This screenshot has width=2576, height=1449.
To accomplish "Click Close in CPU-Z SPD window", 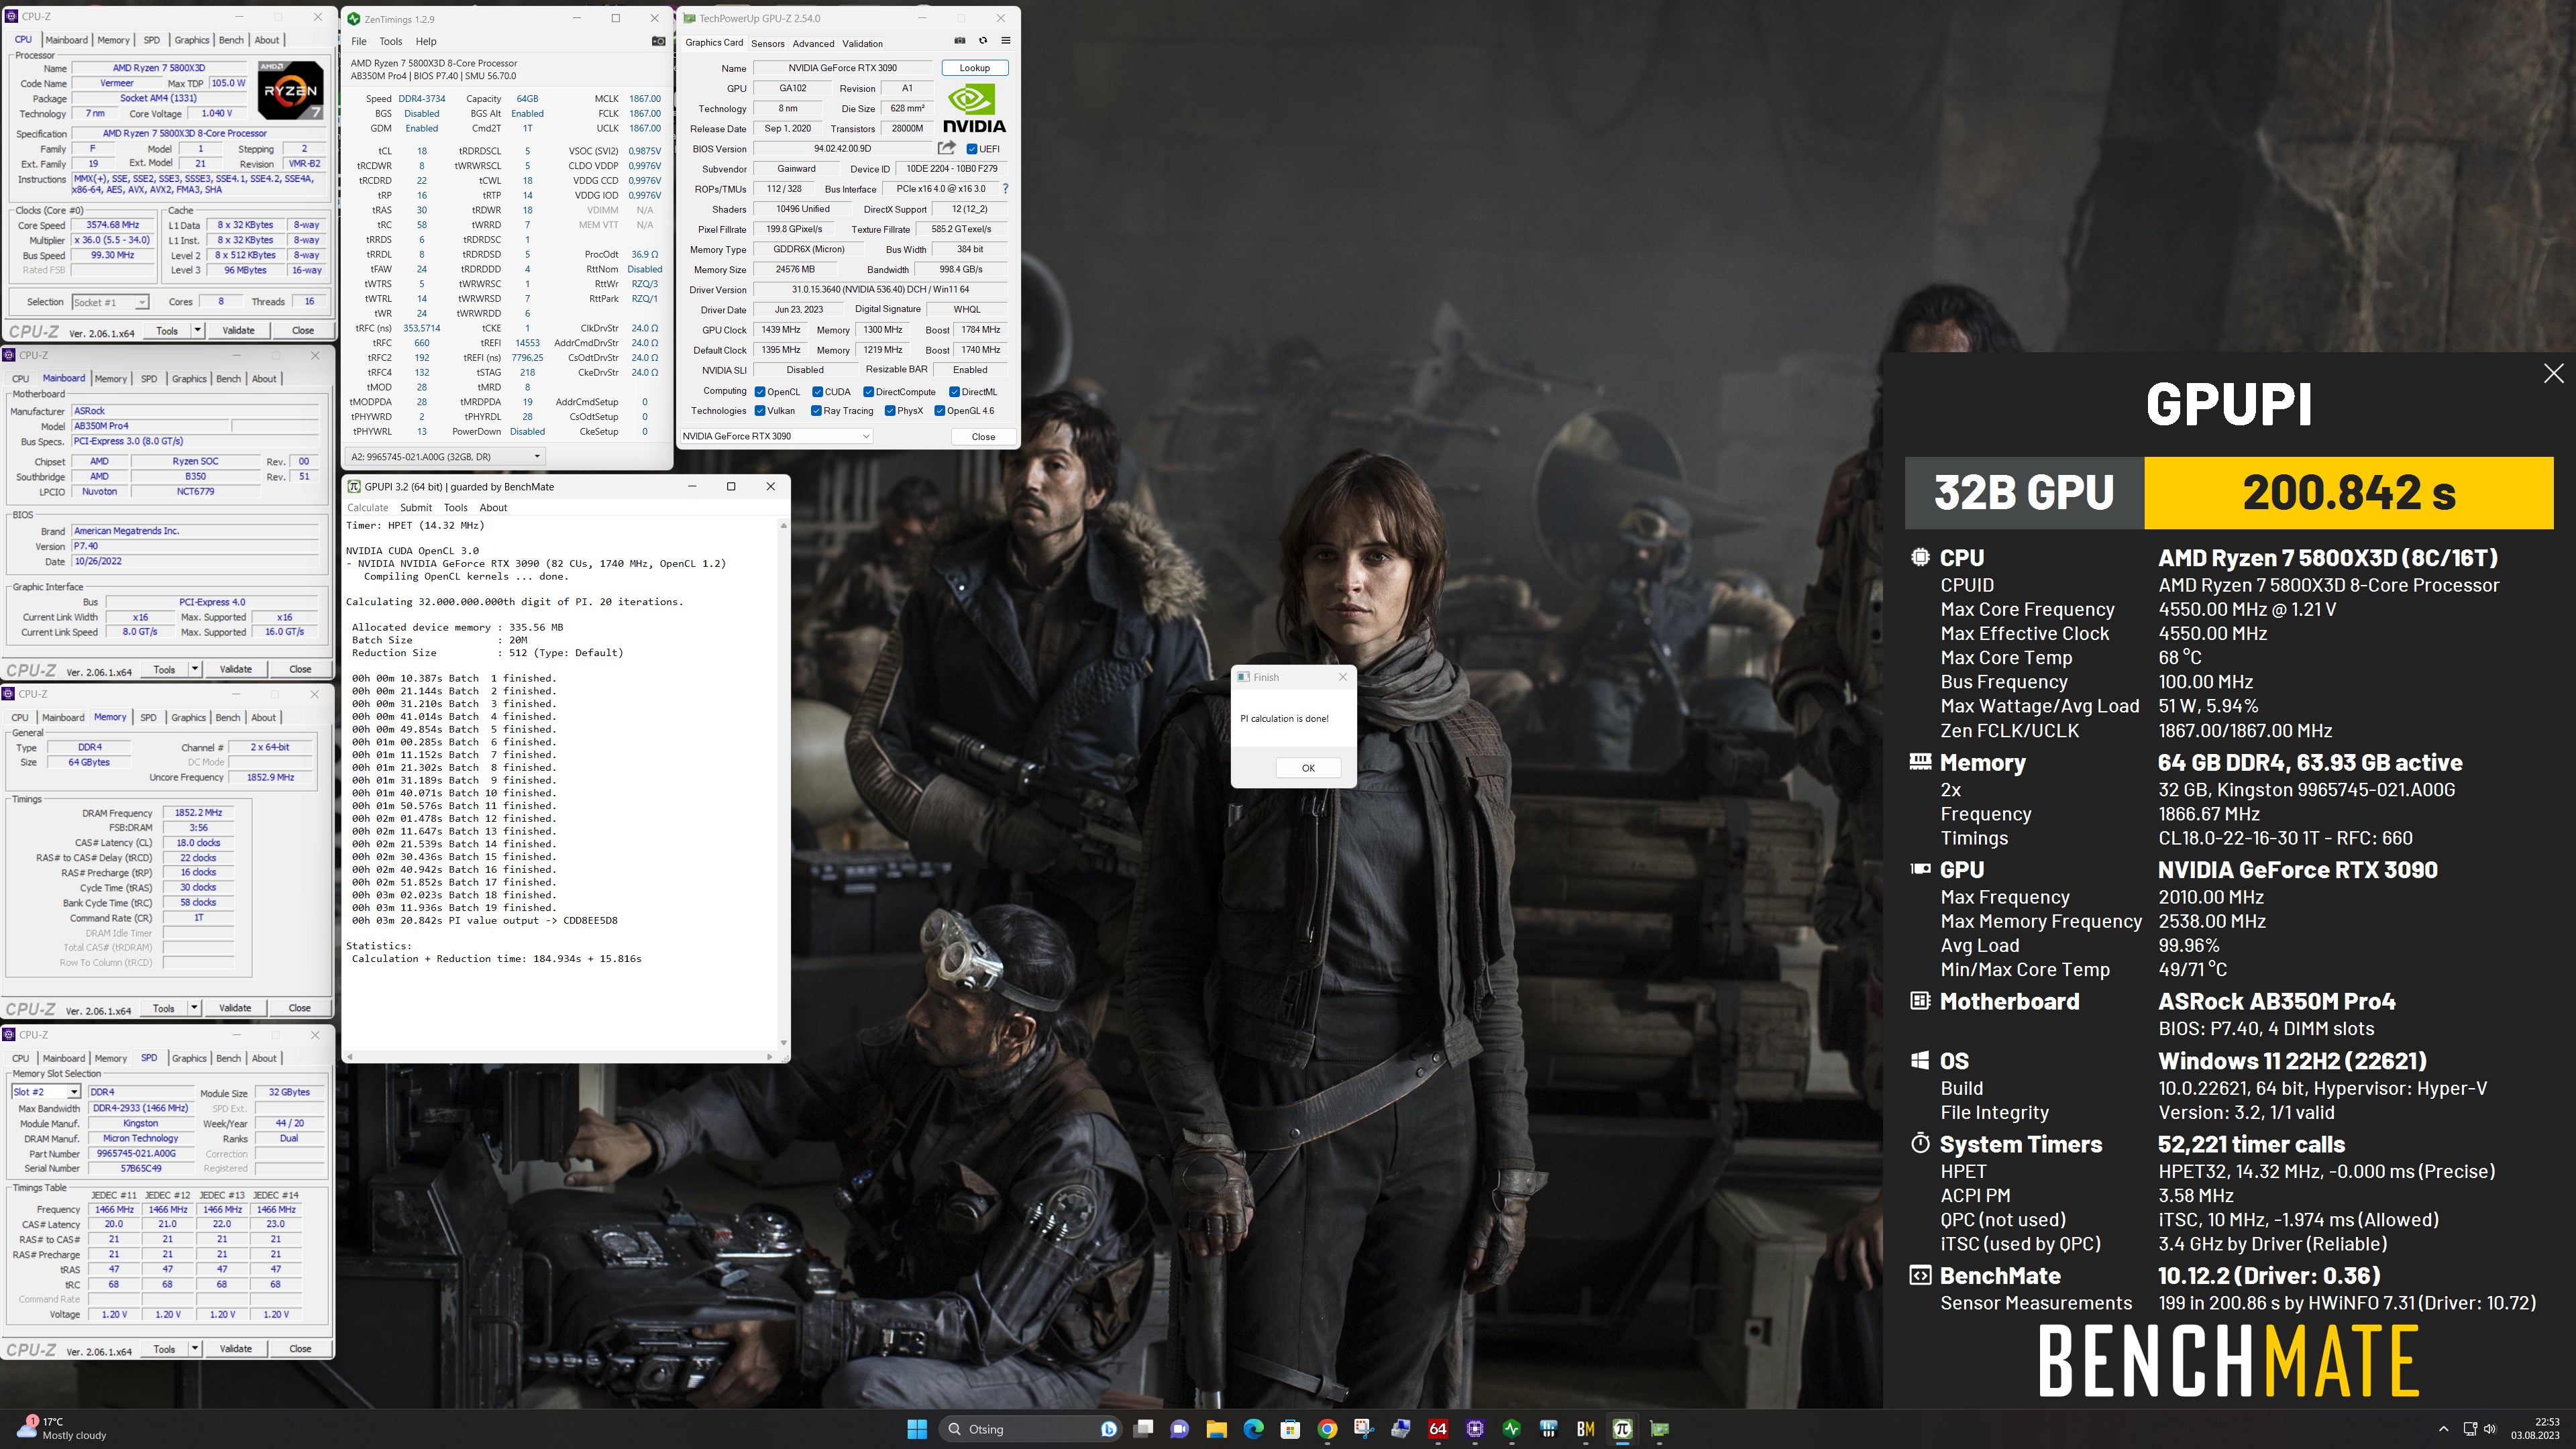I will tap(300, 1348).
